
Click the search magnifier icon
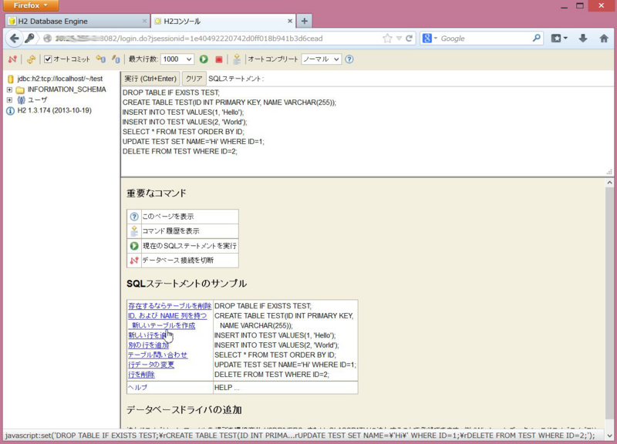coord(537,38)
